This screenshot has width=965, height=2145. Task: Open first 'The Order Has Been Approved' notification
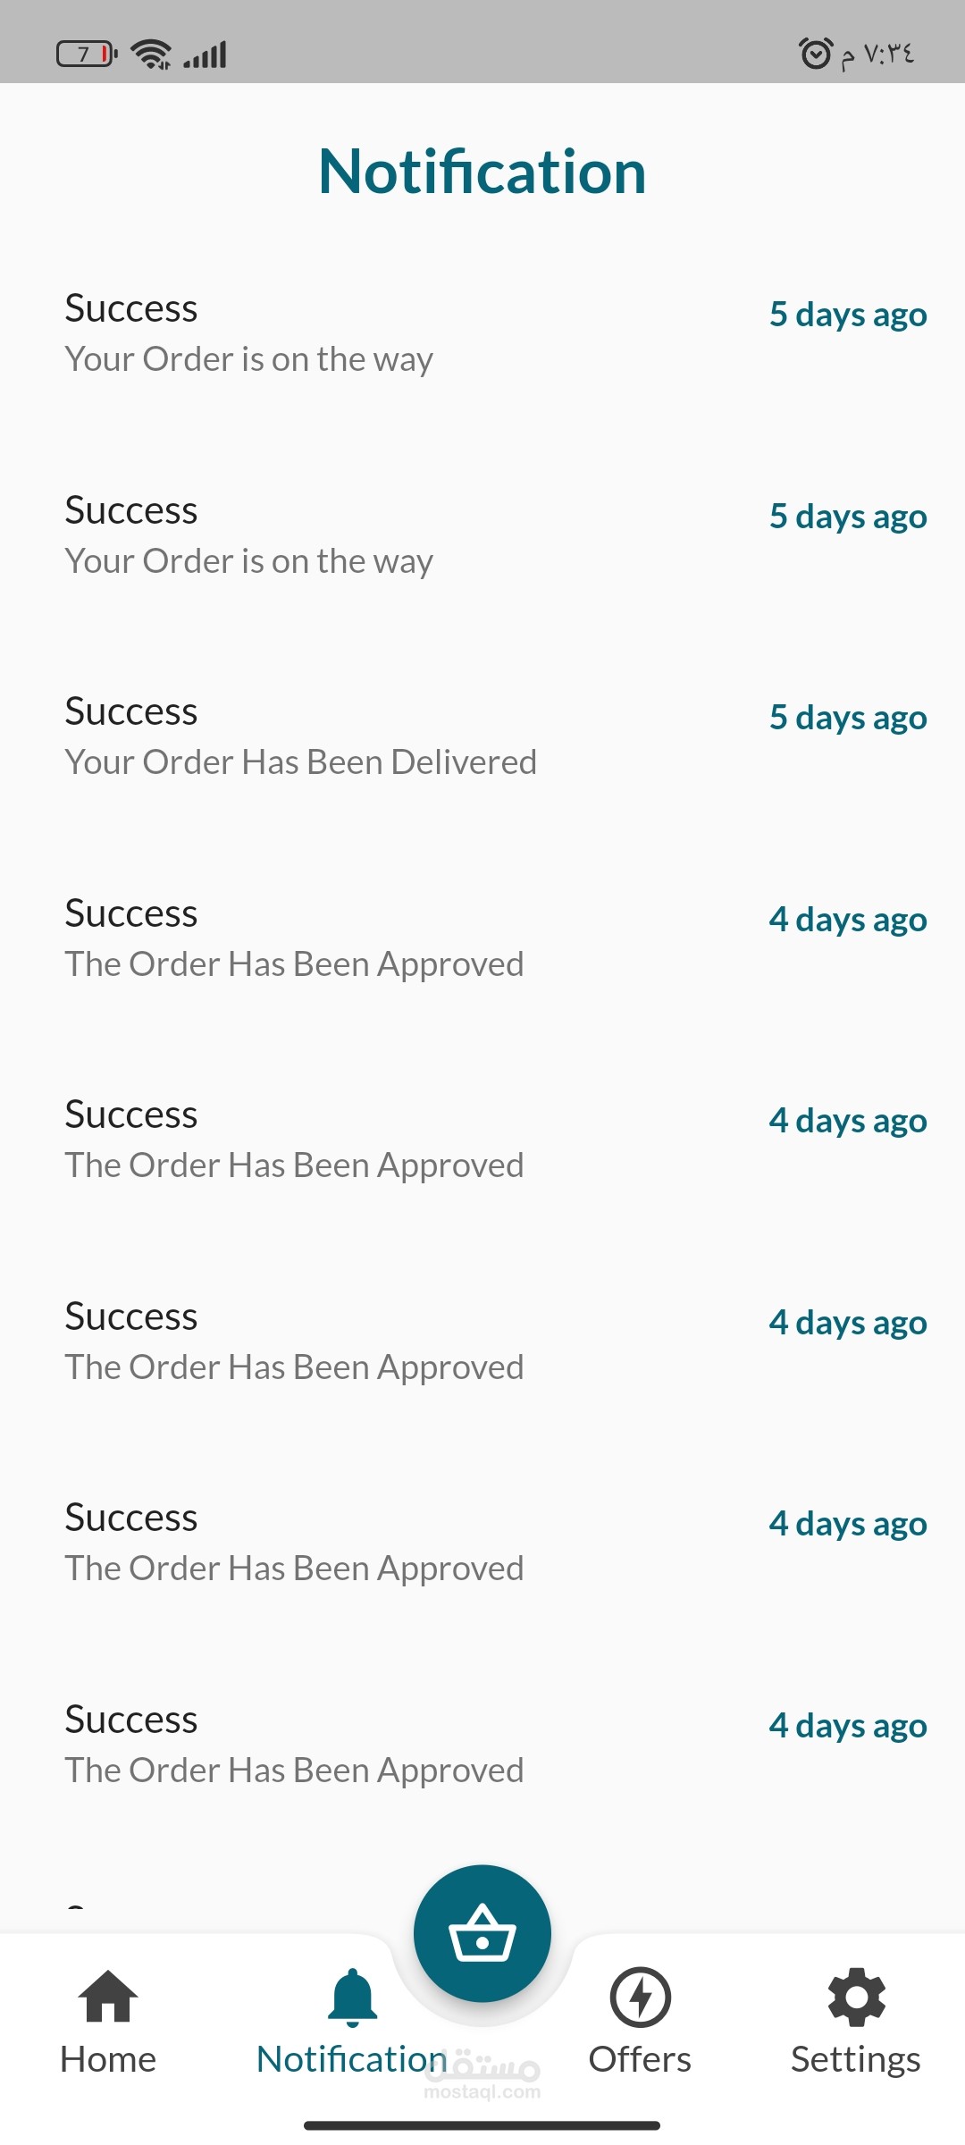[x=482, y=938]
